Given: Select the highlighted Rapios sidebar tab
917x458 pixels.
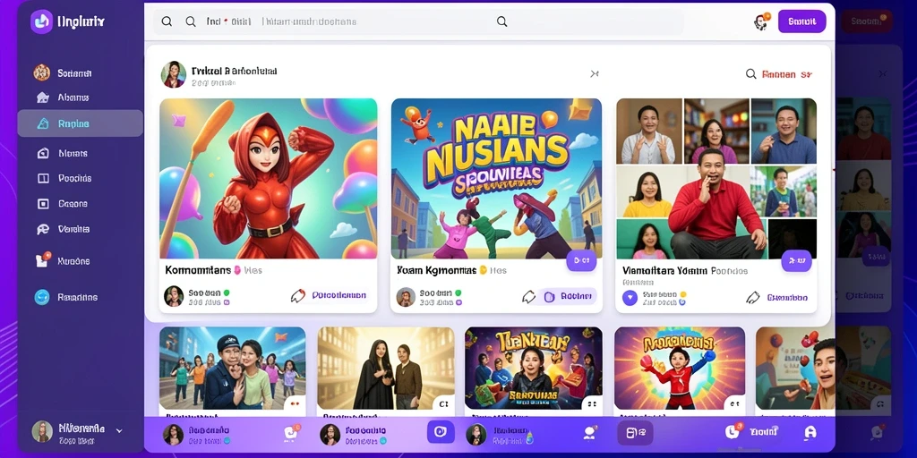Looking at the screenshot, I should click(80, 123).
